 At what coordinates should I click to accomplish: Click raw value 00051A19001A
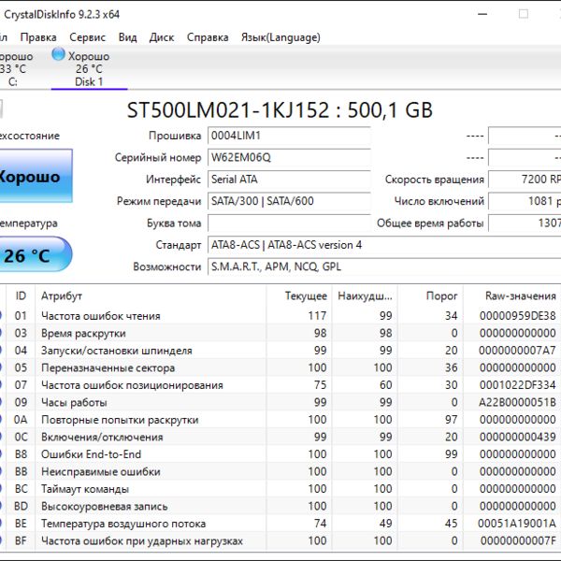pos(517,524)
